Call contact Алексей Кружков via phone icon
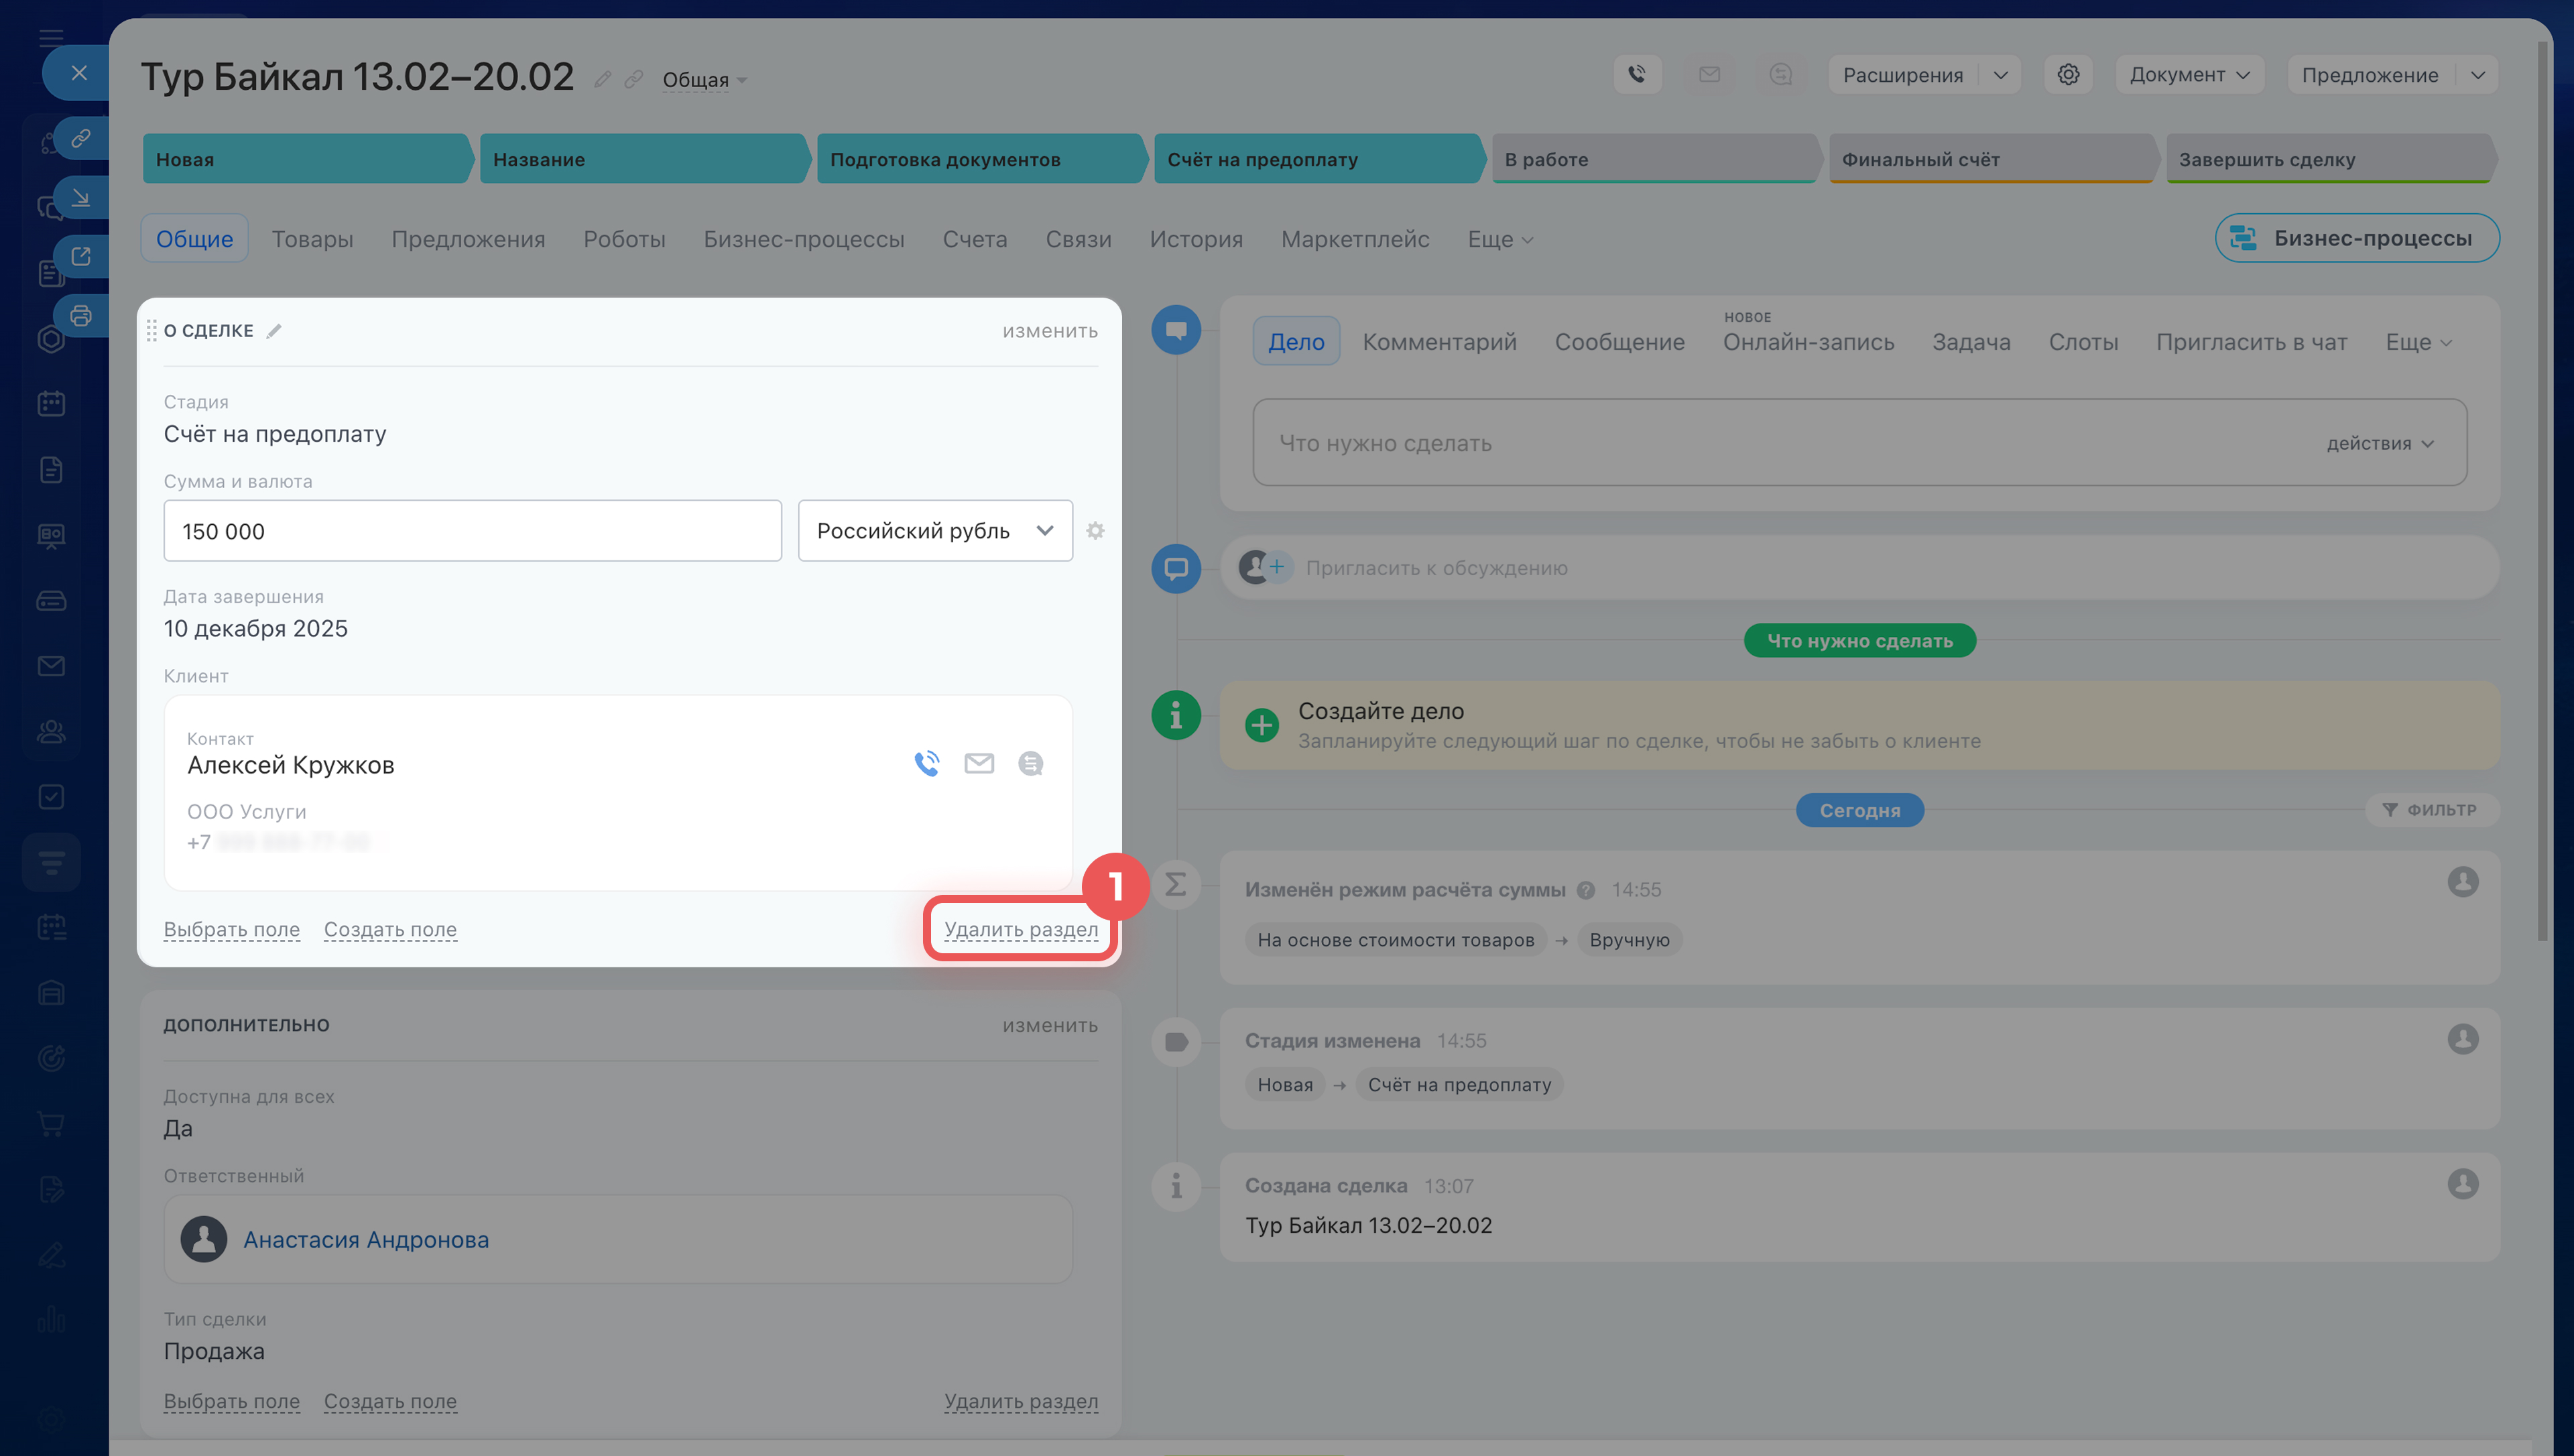2574x1456 pixels. [926, 764]
